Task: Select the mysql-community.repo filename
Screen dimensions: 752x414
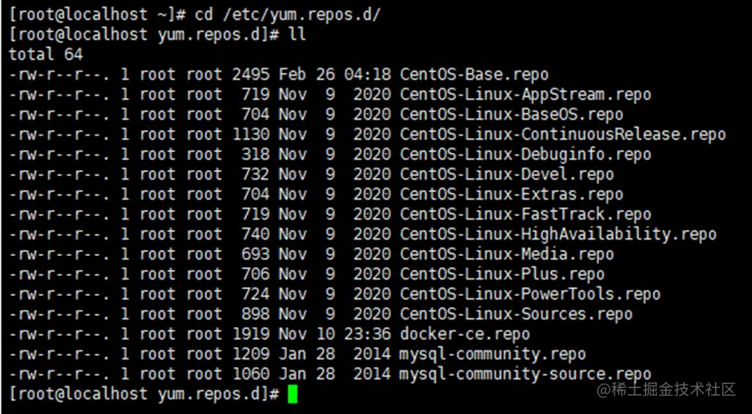Action: point(493,354)
